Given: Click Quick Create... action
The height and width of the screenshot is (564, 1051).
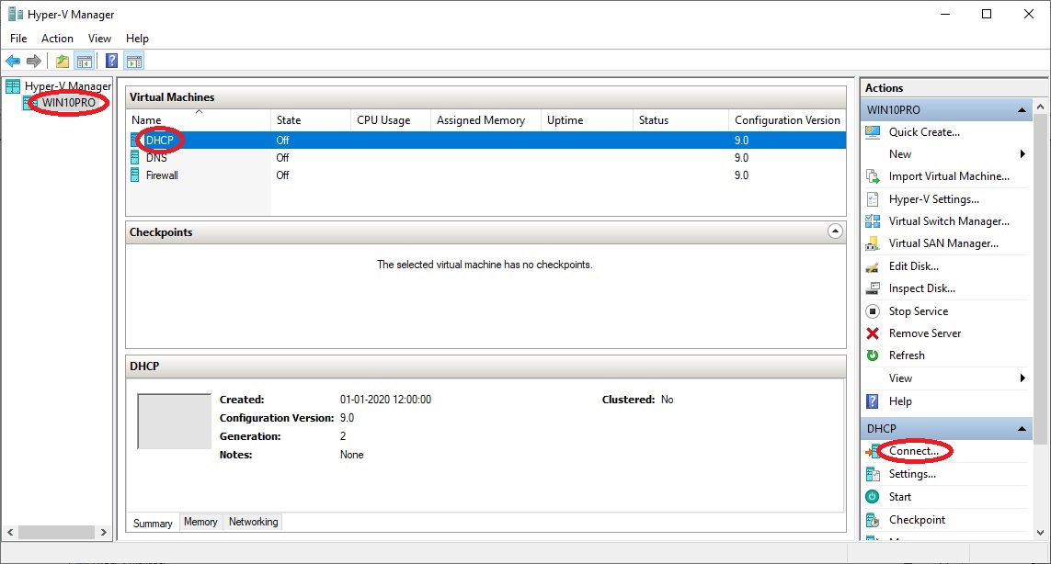Looking at the screenshot, I should click(x=924, y=132).
